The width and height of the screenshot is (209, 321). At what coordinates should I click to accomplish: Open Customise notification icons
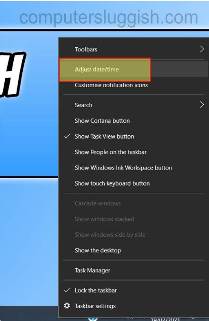pyautogui.click(x=111, y=85)
